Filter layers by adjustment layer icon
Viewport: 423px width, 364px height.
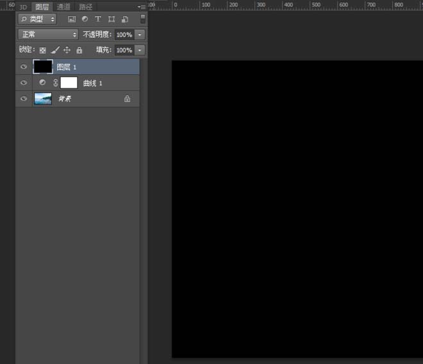pyautogui.click(x=85, y=19)
